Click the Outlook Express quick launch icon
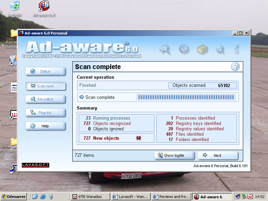Image resolution: width=268 pixels, height=201 pixels. (35, 197)
